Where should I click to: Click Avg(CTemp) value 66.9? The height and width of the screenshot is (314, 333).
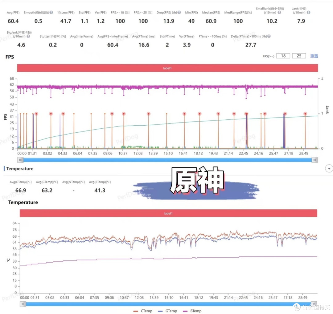(x=21, y=190)
